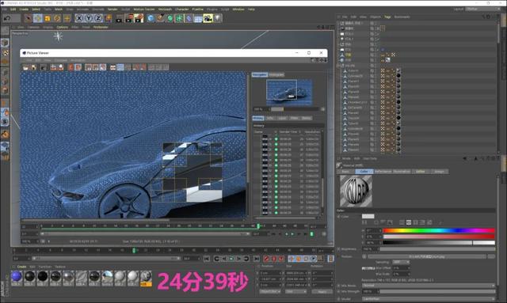Click on the Value grayscale slider
Viewport: 507px width, 303px height.
click(x=439, y=243)
